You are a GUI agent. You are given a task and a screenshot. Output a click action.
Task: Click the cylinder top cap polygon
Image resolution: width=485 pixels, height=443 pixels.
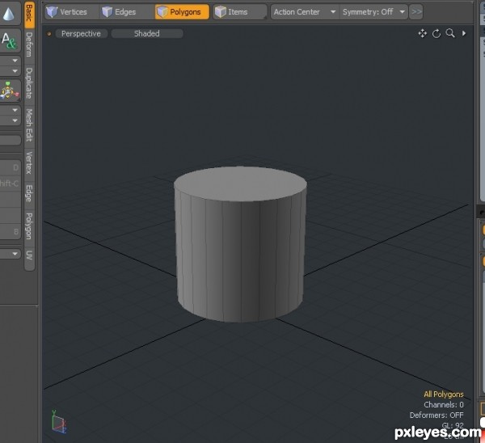coord(240,184)
